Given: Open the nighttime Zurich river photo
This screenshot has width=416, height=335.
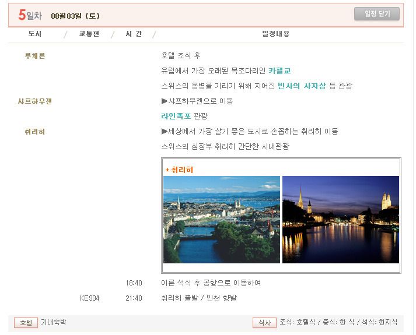Looking at the screenshot, I should 340,220.
